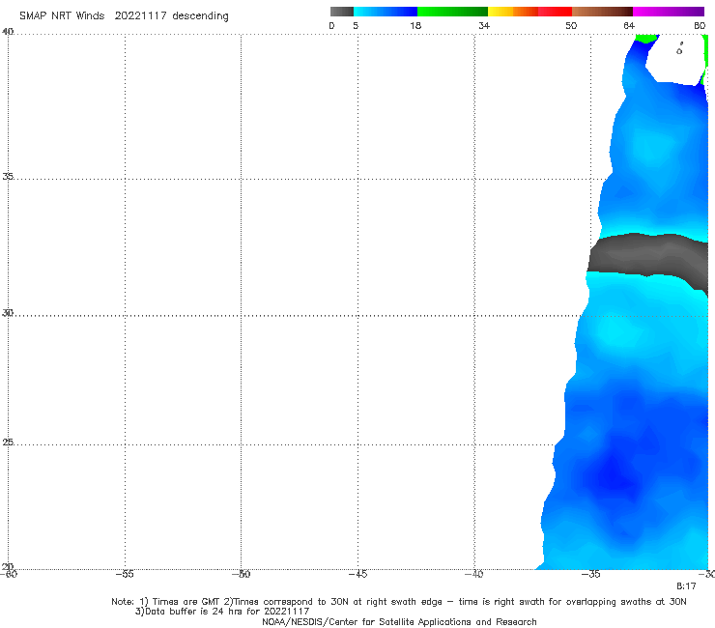The height and width of the screenshot is (628, 715).
Task: Click the date "20221117" in the title
Action: pos(140,15)
